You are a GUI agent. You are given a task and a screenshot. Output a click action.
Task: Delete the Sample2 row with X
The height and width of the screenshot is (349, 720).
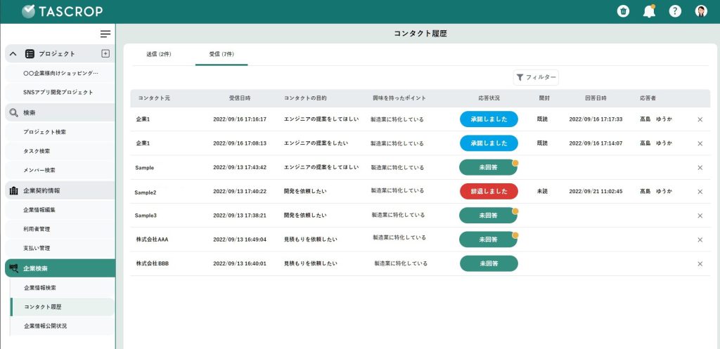click(x=700, y=192)
